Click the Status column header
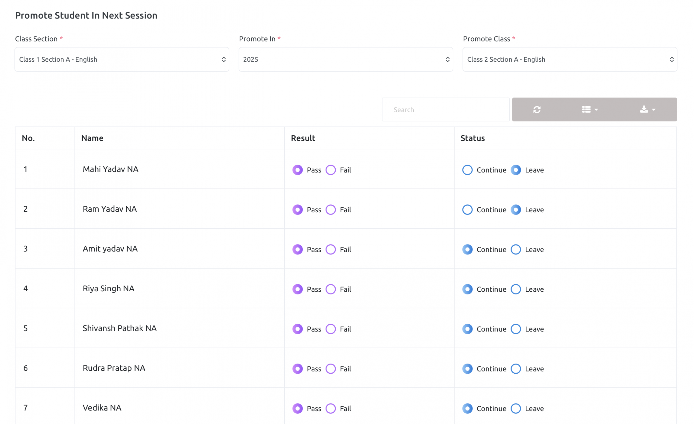Viewport: 694px width, 424px height. 472,138
